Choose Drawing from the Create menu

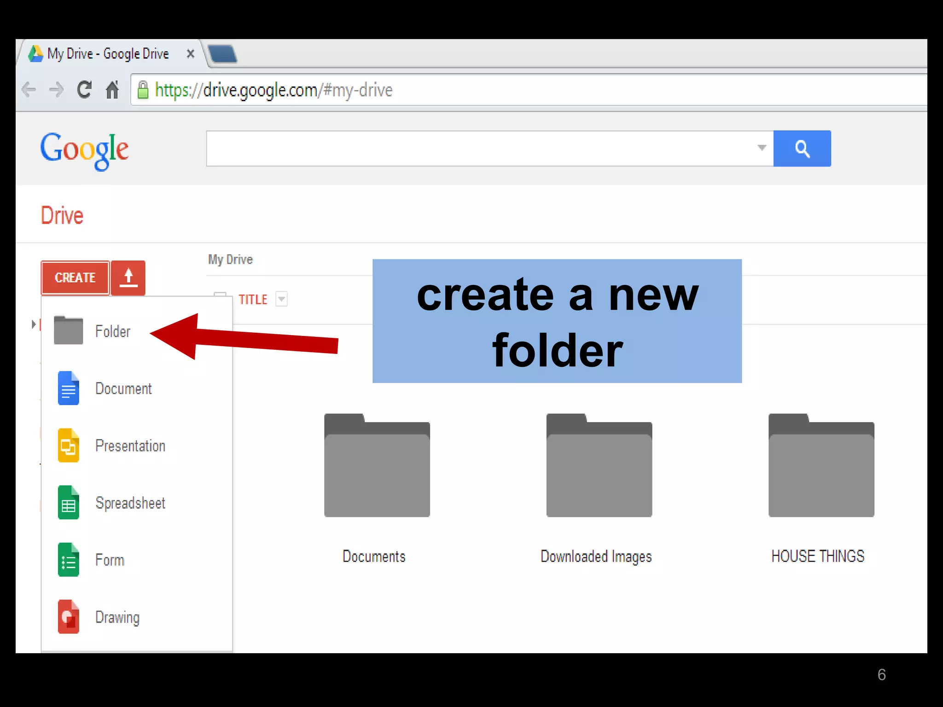pos(137,617)
